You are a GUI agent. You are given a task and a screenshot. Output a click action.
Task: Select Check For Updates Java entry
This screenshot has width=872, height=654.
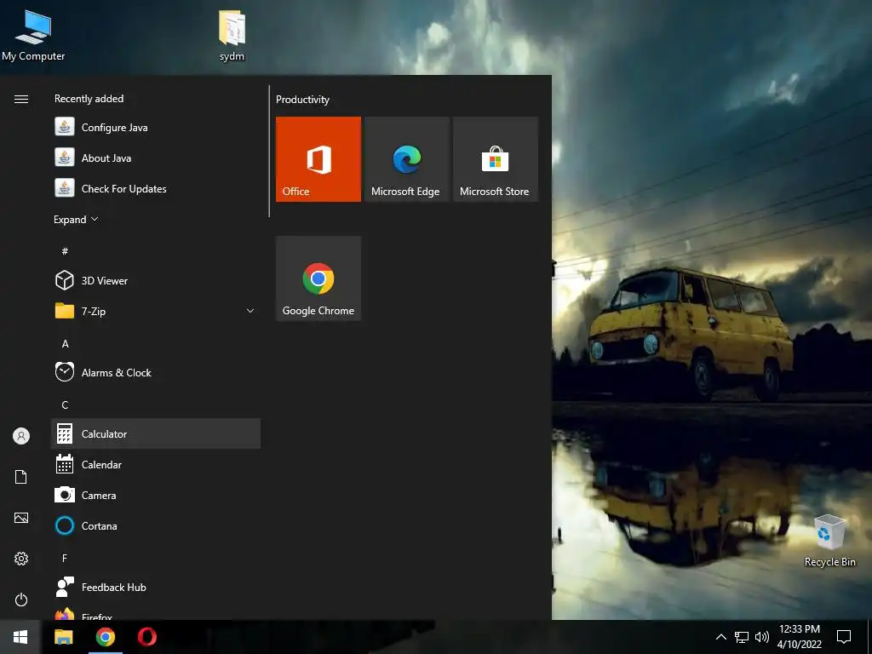(x=156, y=188)
